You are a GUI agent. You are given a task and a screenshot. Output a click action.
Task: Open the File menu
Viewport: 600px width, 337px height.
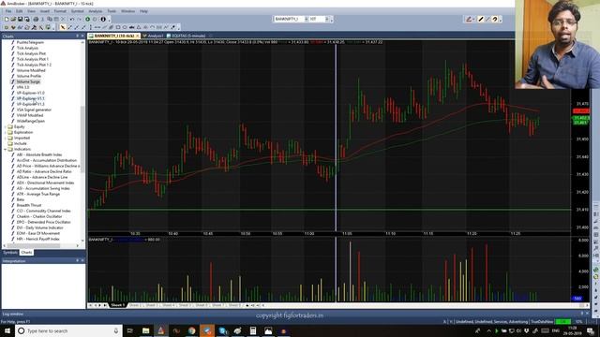[8, 11]
